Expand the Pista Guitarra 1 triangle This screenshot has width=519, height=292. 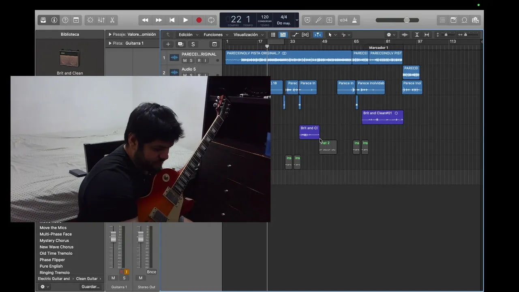click(x=110, y=43)
